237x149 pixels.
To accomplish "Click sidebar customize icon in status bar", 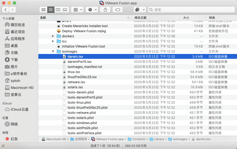I will point(3,146).
